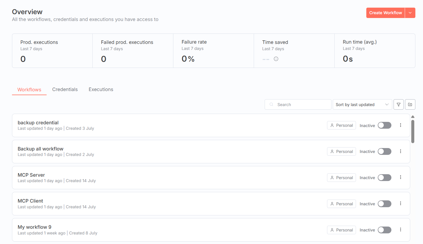423x244 pixels.
Task: Open more options for backup credential
Action: coord(401,125)
